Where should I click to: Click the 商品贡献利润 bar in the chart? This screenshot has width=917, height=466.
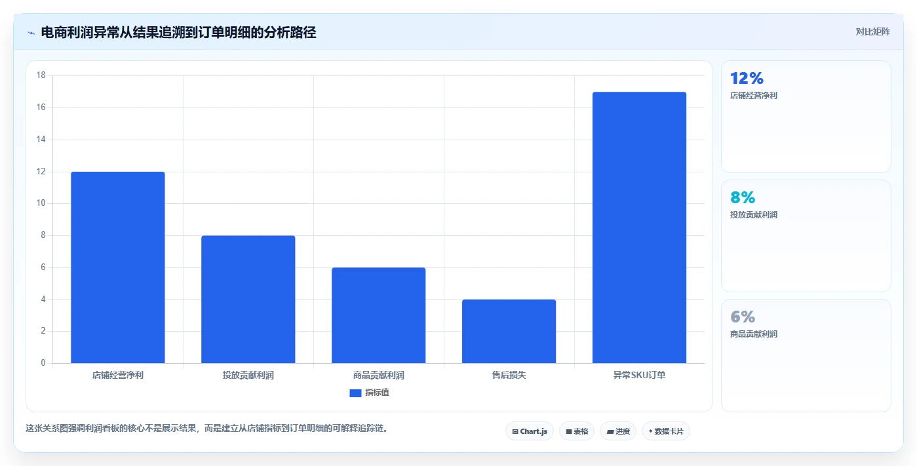tap(378, 315)
